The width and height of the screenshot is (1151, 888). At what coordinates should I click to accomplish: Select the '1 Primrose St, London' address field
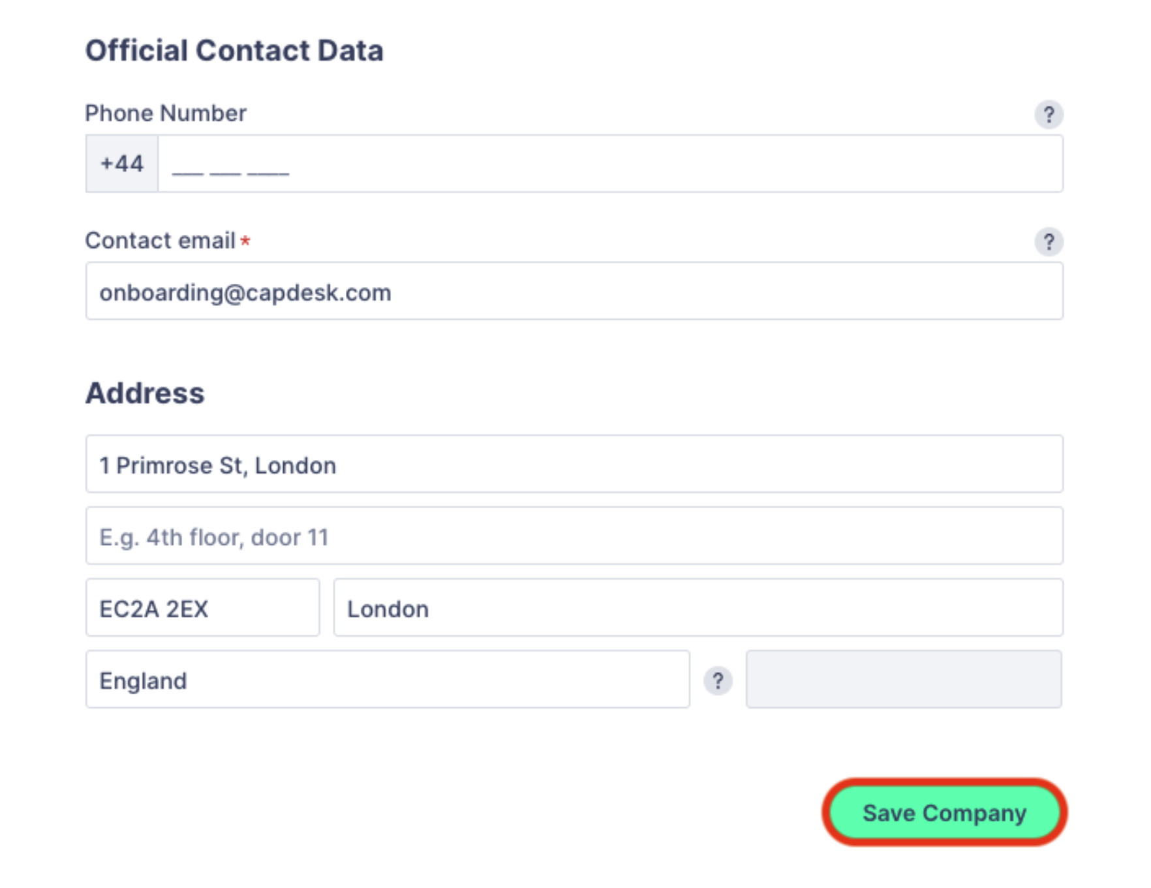coord(574,464)
